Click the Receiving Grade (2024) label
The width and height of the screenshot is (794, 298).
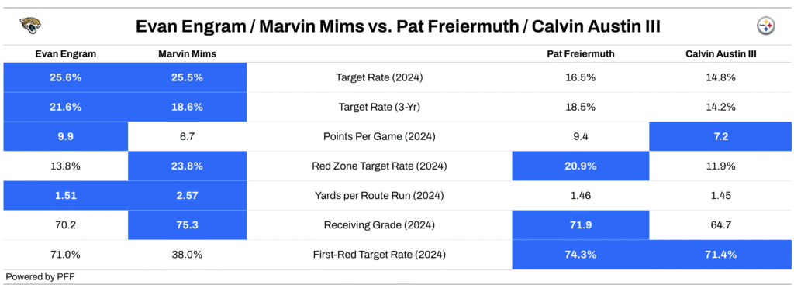[378, 225]
